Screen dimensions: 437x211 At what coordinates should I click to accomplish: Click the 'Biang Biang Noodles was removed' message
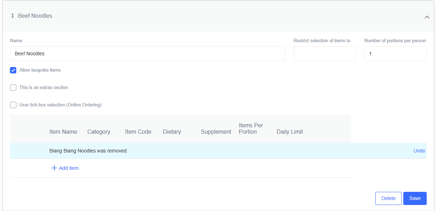(x=88, y=151)
